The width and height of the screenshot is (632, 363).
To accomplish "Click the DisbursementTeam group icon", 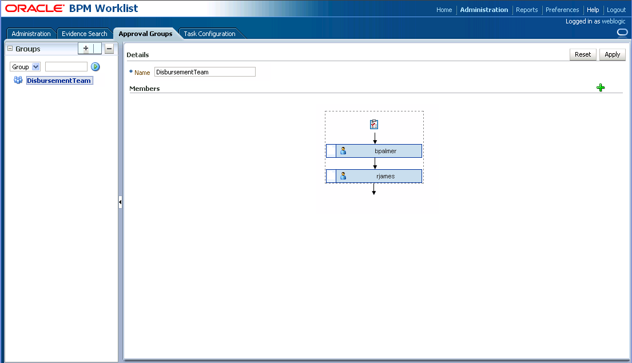I will pyautogui.click(x=18, y=80).
